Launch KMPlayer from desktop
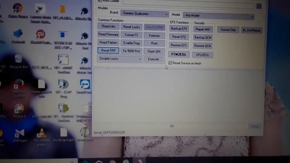 click(20, 135)
